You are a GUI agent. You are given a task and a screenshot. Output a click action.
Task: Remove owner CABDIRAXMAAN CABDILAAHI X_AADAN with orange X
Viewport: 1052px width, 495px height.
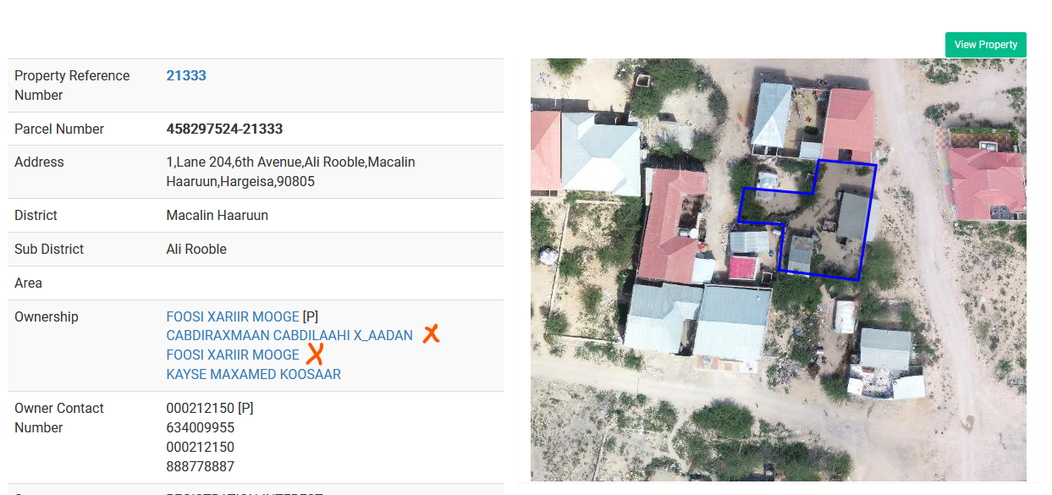432,334
